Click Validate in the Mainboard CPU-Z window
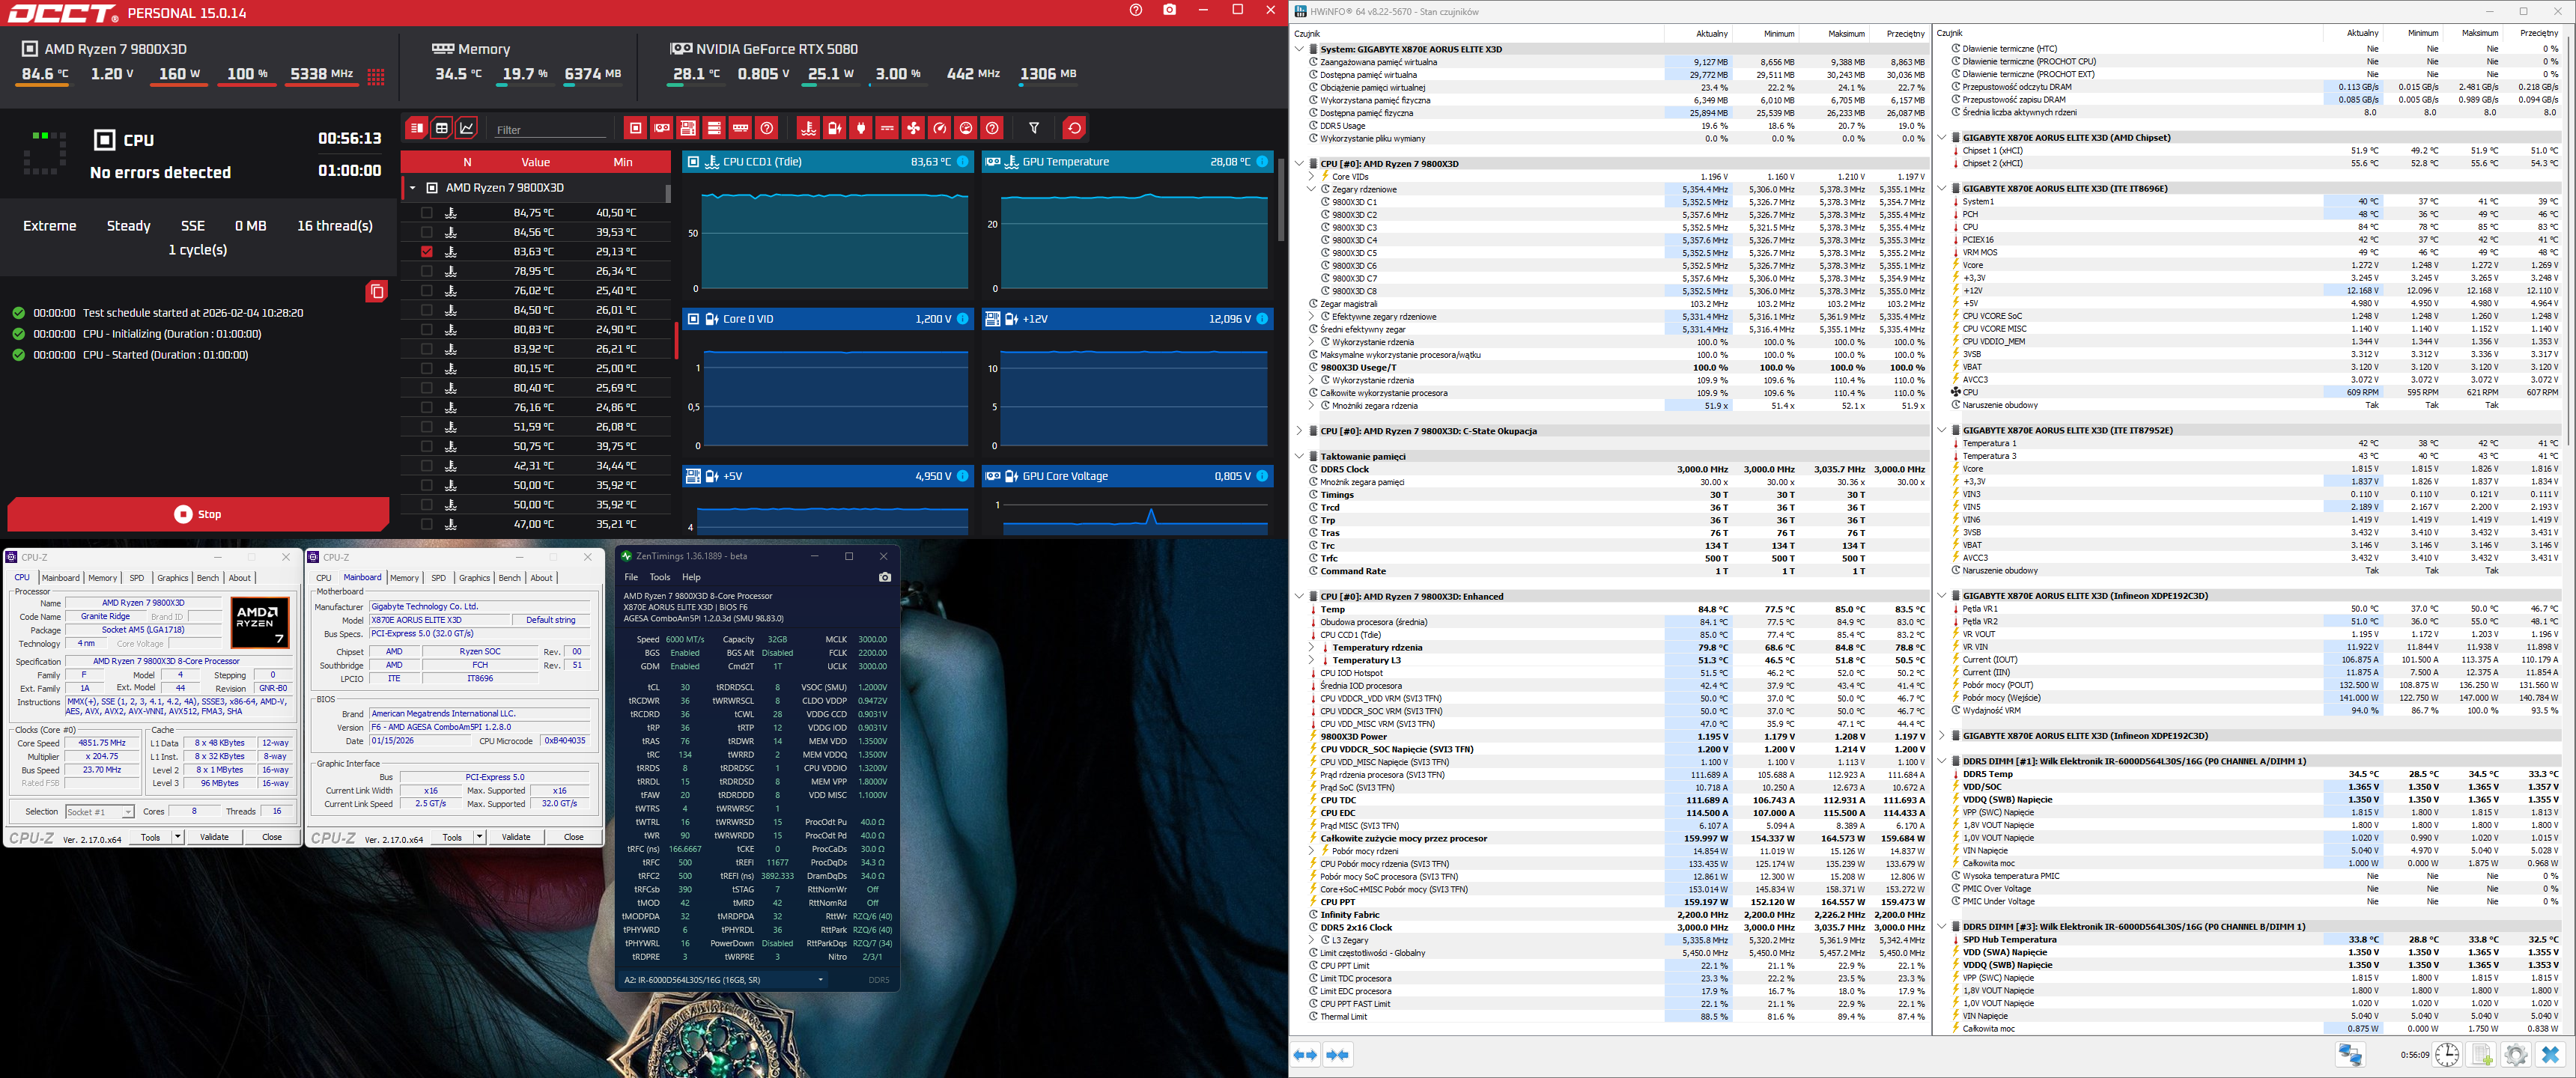This screenshot has width=2576, height=1078. click(x=516, y=837)
